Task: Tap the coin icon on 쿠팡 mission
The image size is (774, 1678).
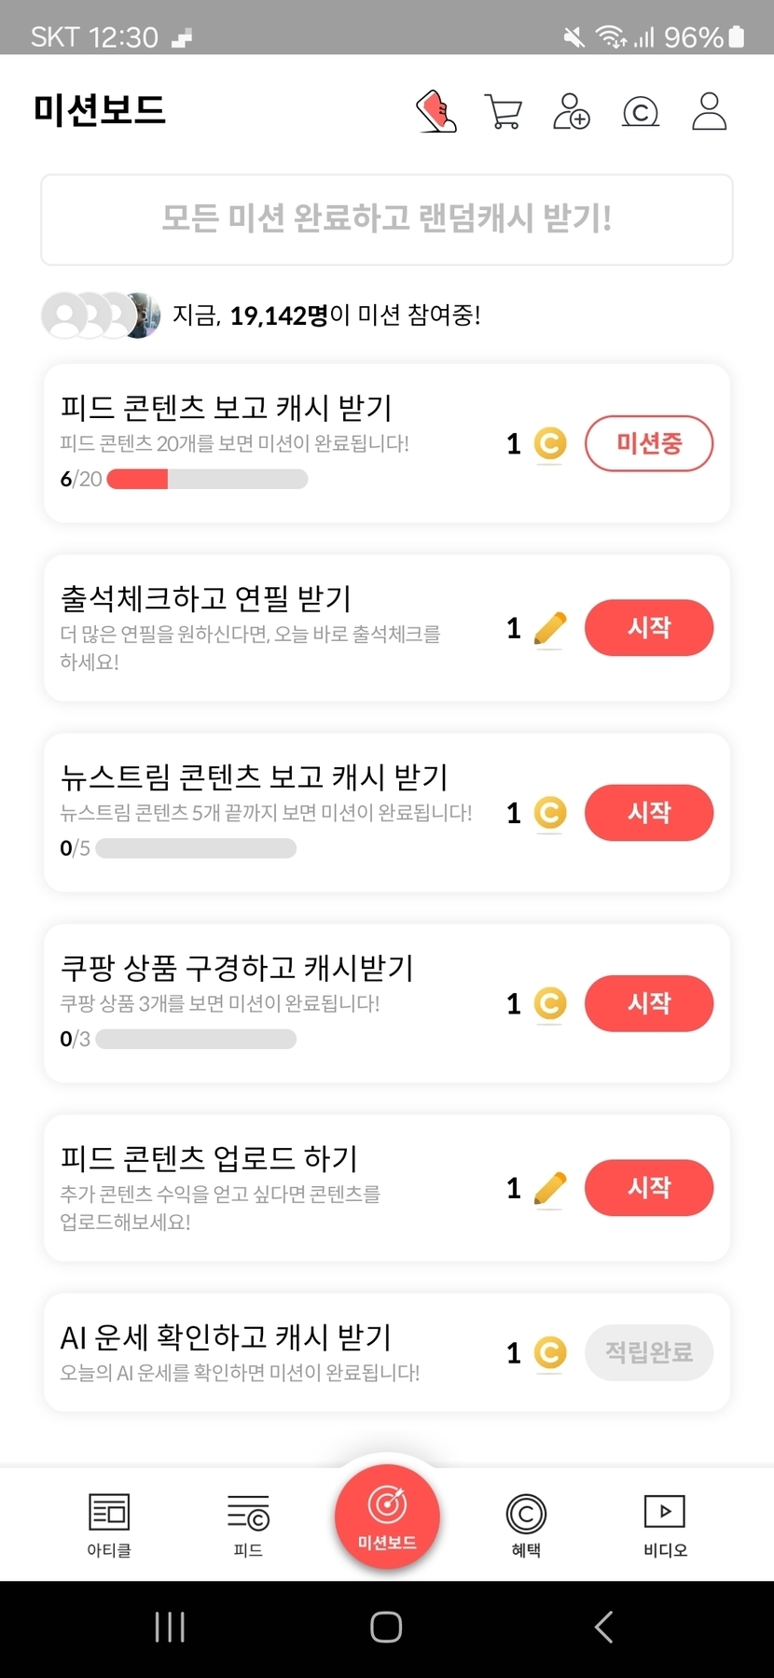Action: (550, 1004)
